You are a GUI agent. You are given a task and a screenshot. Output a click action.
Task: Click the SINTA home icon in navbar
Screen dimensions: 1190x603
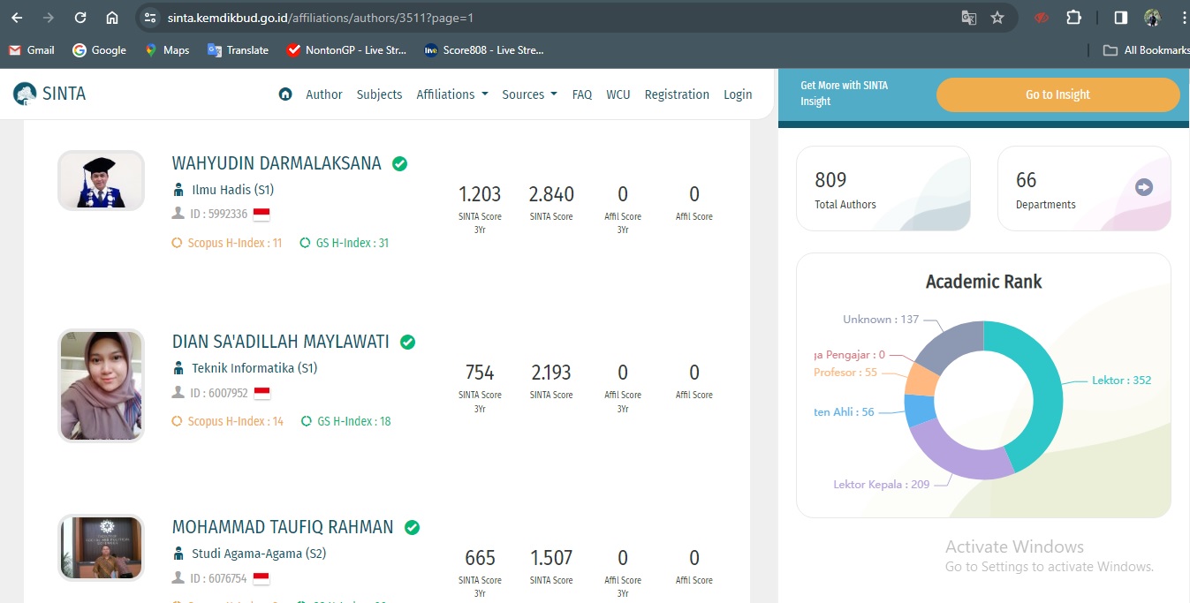point(285,94)
